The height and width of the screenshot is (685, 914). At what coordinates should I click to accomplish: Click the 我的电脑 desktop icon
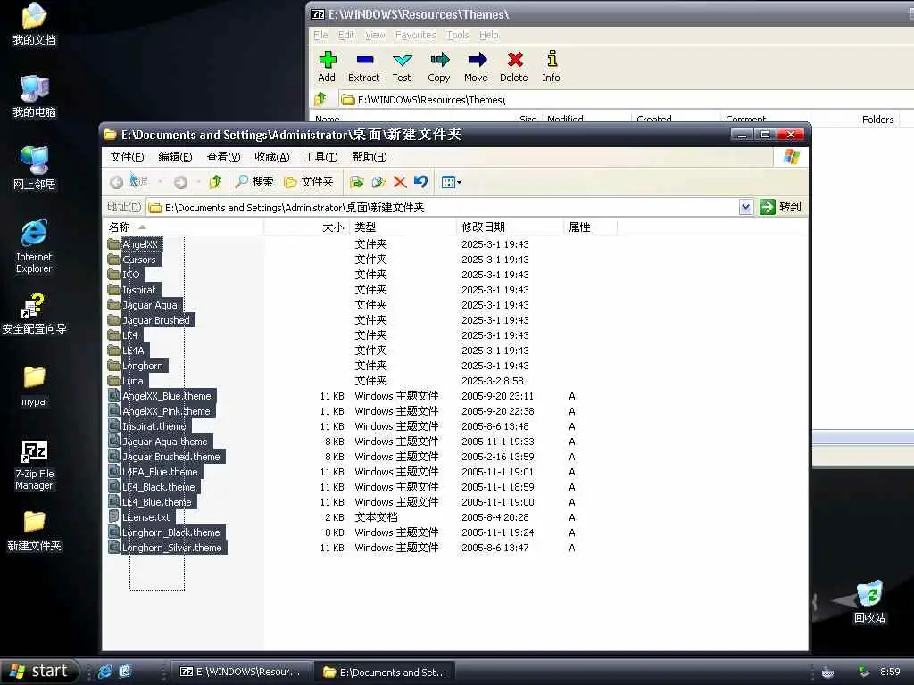(35, 96)
